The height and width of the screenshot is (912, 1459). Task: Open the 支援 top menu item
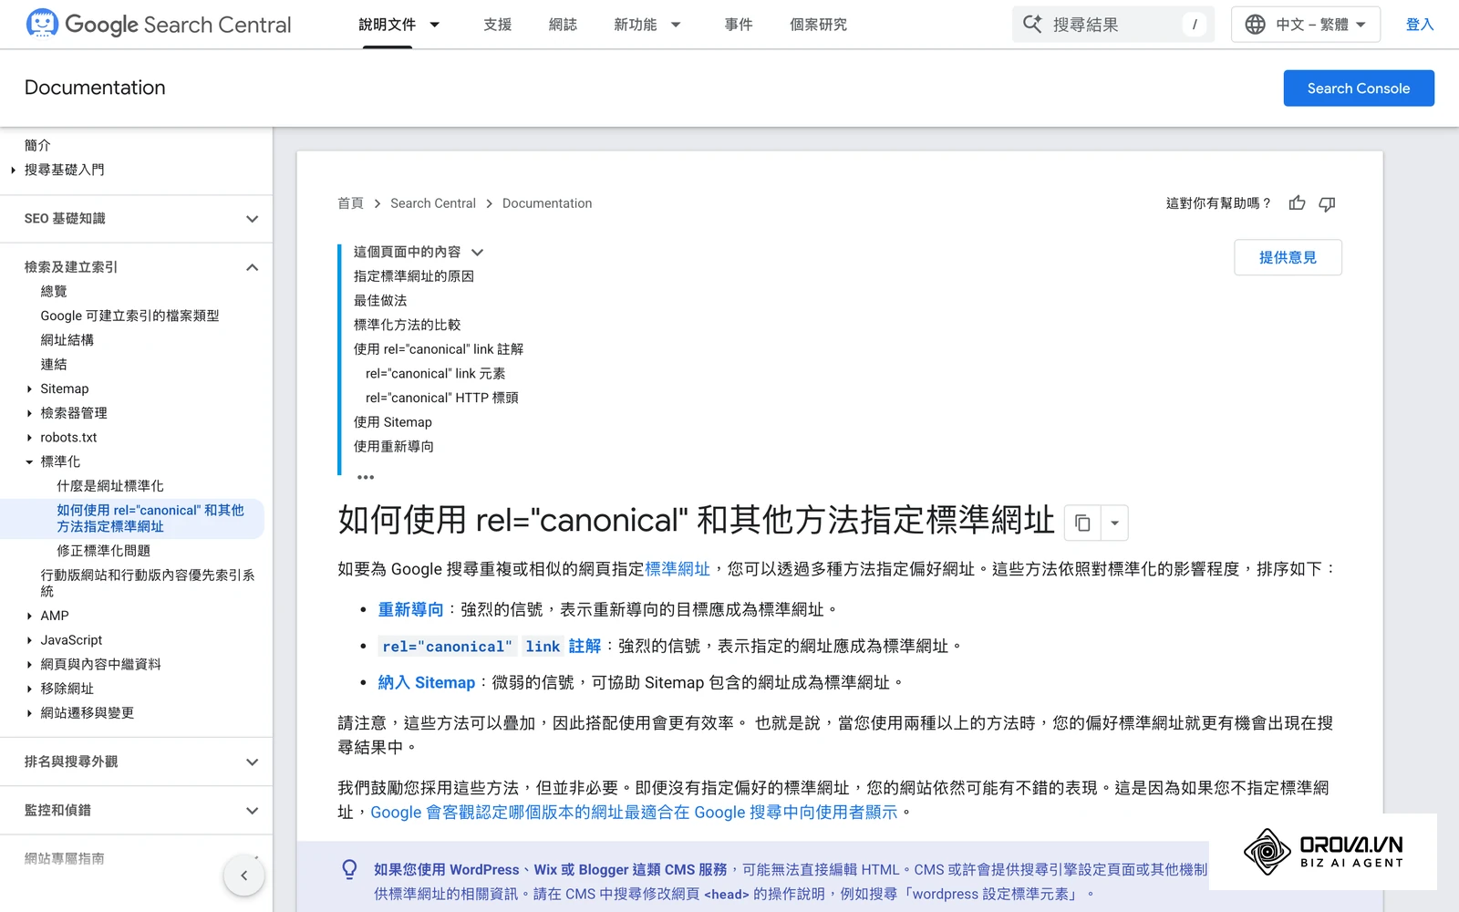[497, 25]
